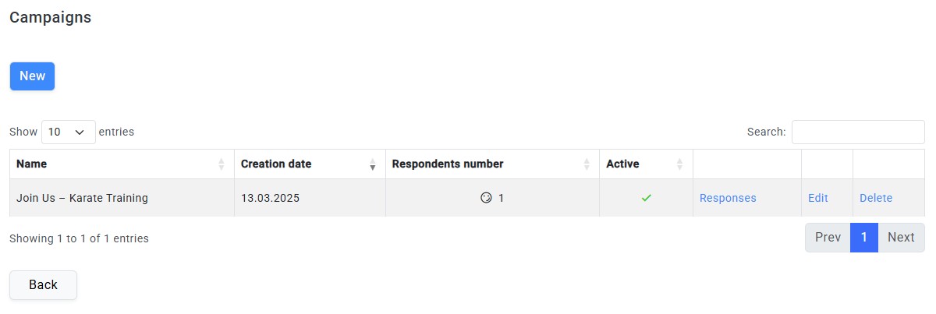Click the respondents smiley icon
The height and width of the screenshot is (314, 936).
click(487, 198)
